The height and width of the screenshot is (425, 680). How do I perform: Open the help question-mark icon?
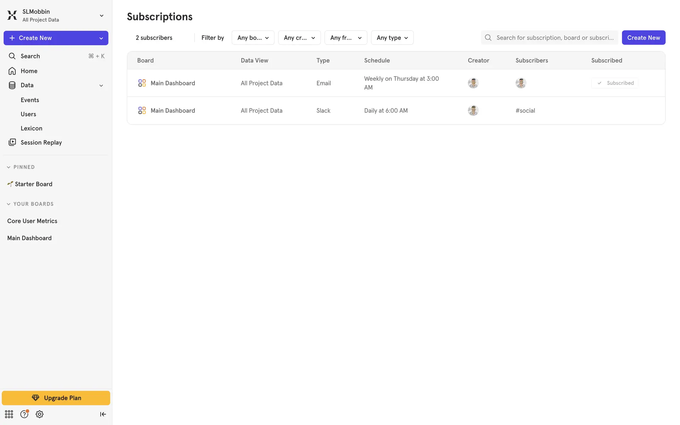tap(24, 414)
